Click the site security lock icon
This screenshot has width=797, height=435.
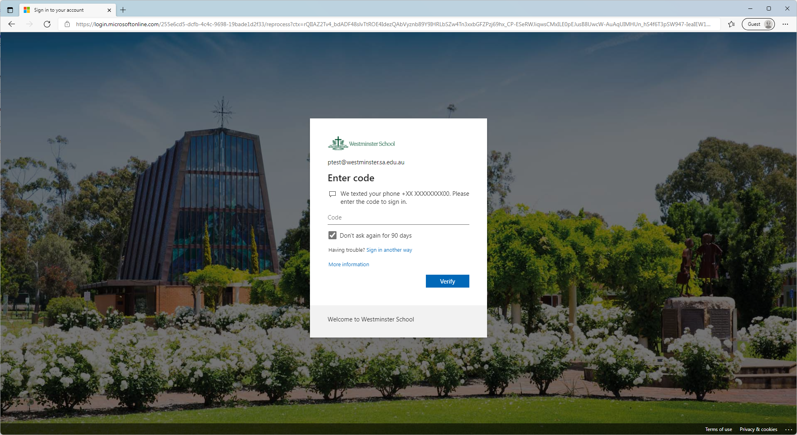[67, 24]
